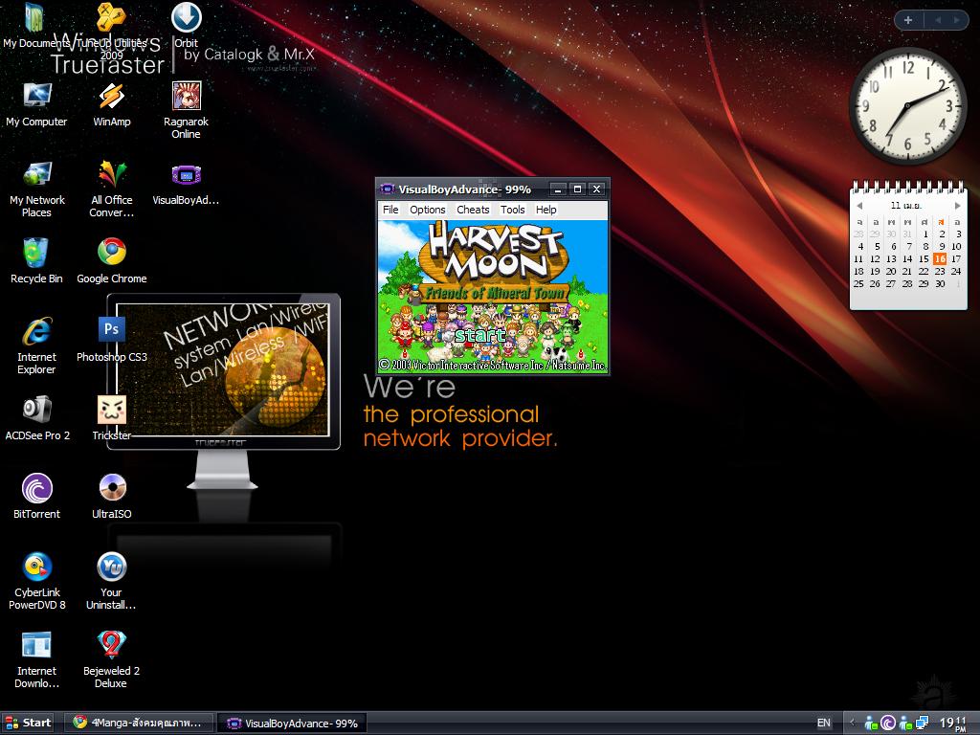The height and width of the screenshot is (735, 980).
Task: Close the VisualBoyAdvance window
Action: tap(597, 189)
